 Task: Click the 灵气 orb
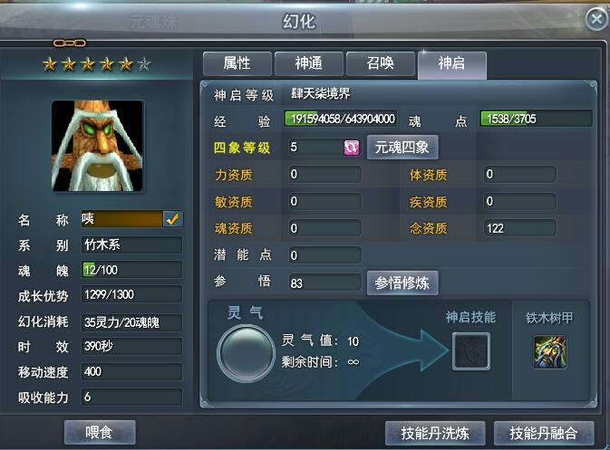tap(246, 353)
